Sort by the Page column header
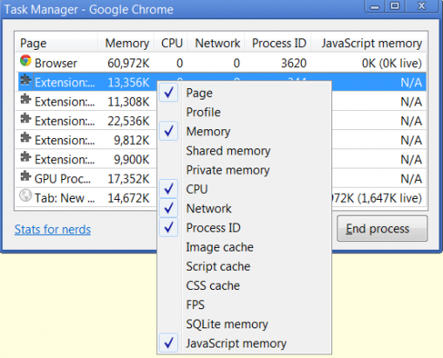 pos(56,43)
